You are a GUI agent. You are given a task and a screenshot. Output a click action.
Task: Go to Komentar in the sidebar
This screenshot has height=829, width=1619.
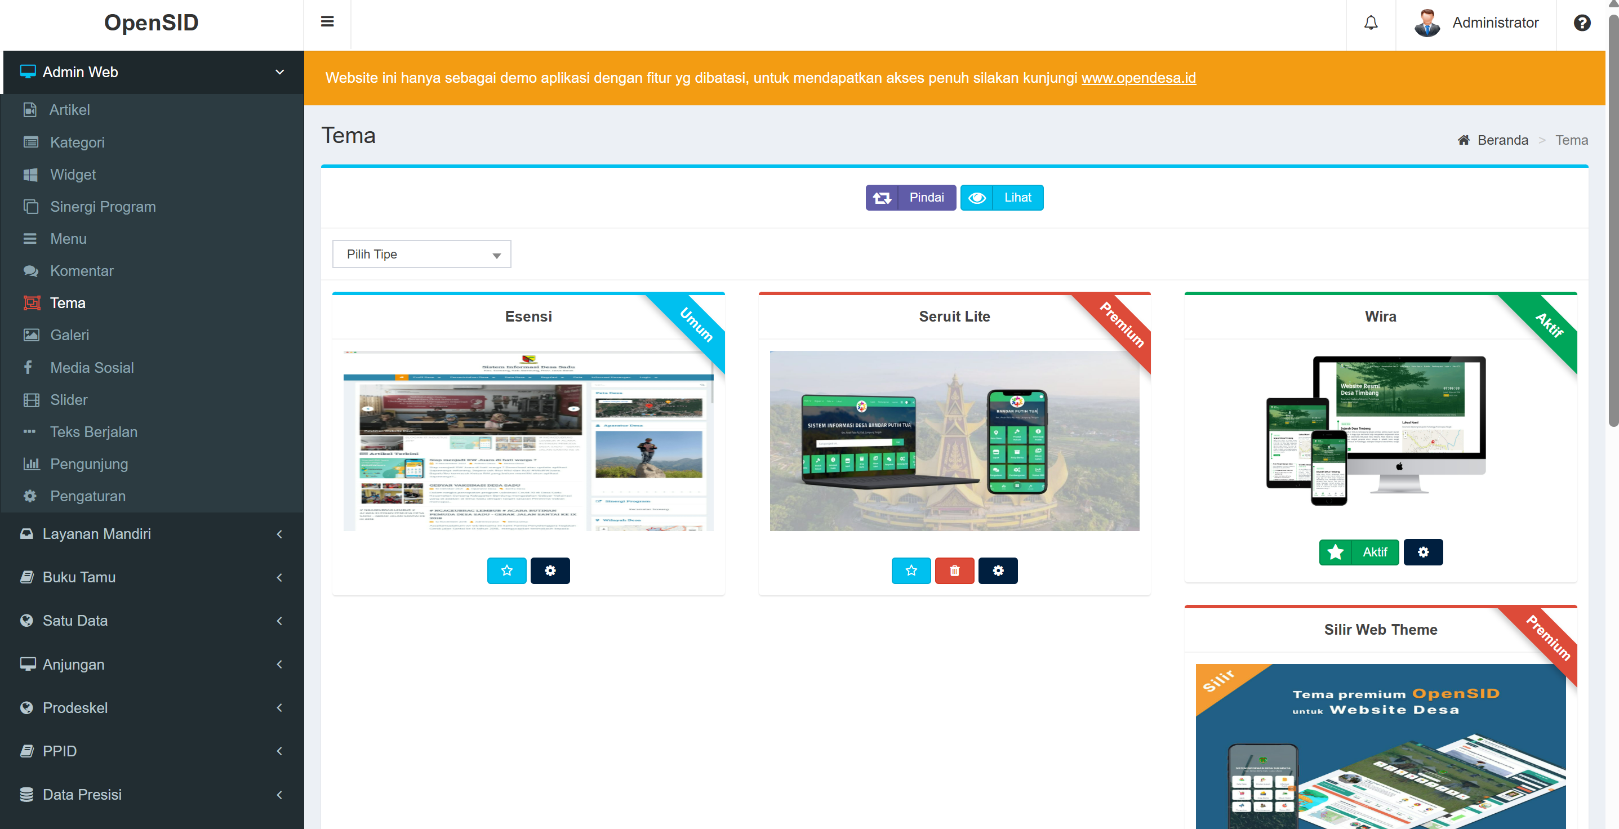pos(152,271)
